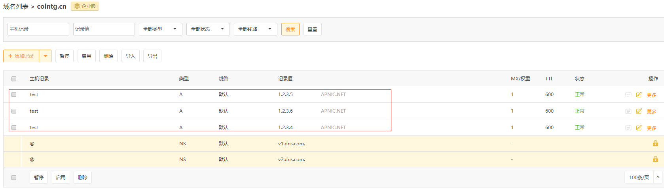Screen dimensions: 664x191
Task: Click the edit icon for record 1.2.3.6
Action: [639, 111]
